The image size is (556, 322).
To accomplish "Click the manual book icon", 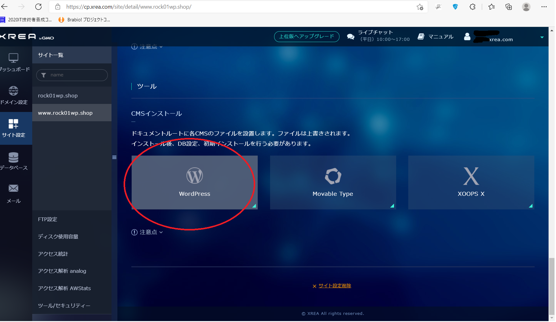I will coord(421,36).
